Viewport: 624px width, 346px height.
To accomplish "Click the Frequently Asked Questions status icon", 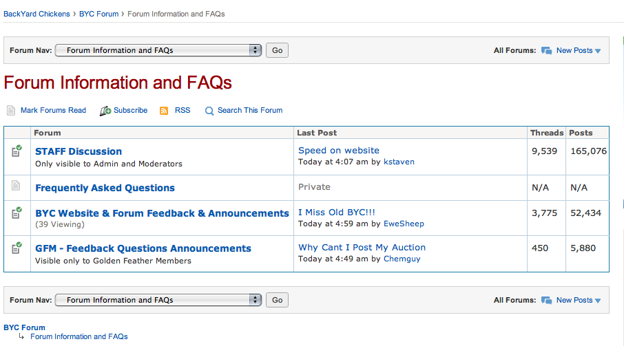I will tap(16, 186).
